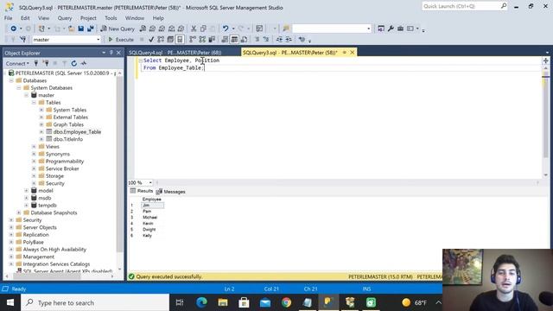Screen dimensions: 553x311
Task: Select the tempdb database
Action: (x=48, y=206)
